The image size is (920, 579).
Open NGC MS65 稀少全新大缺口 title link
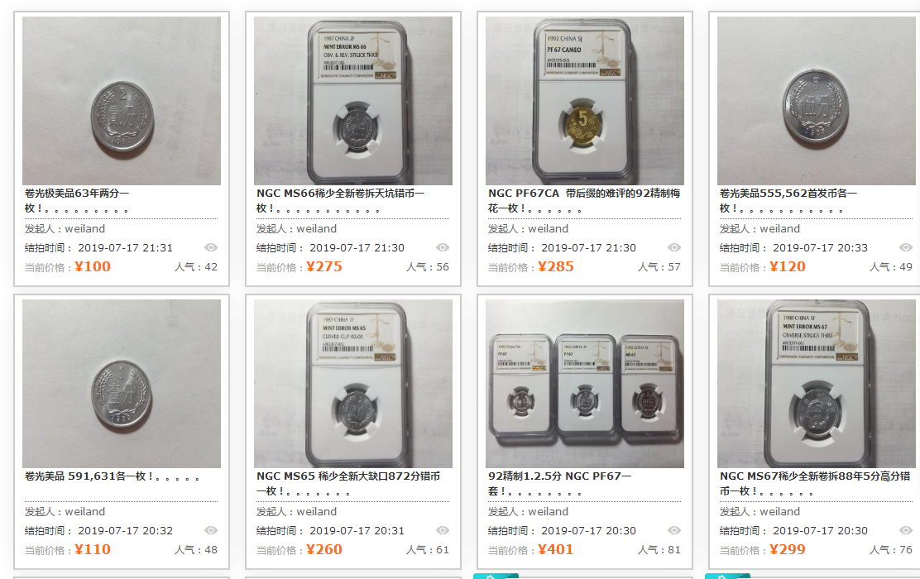348,483
